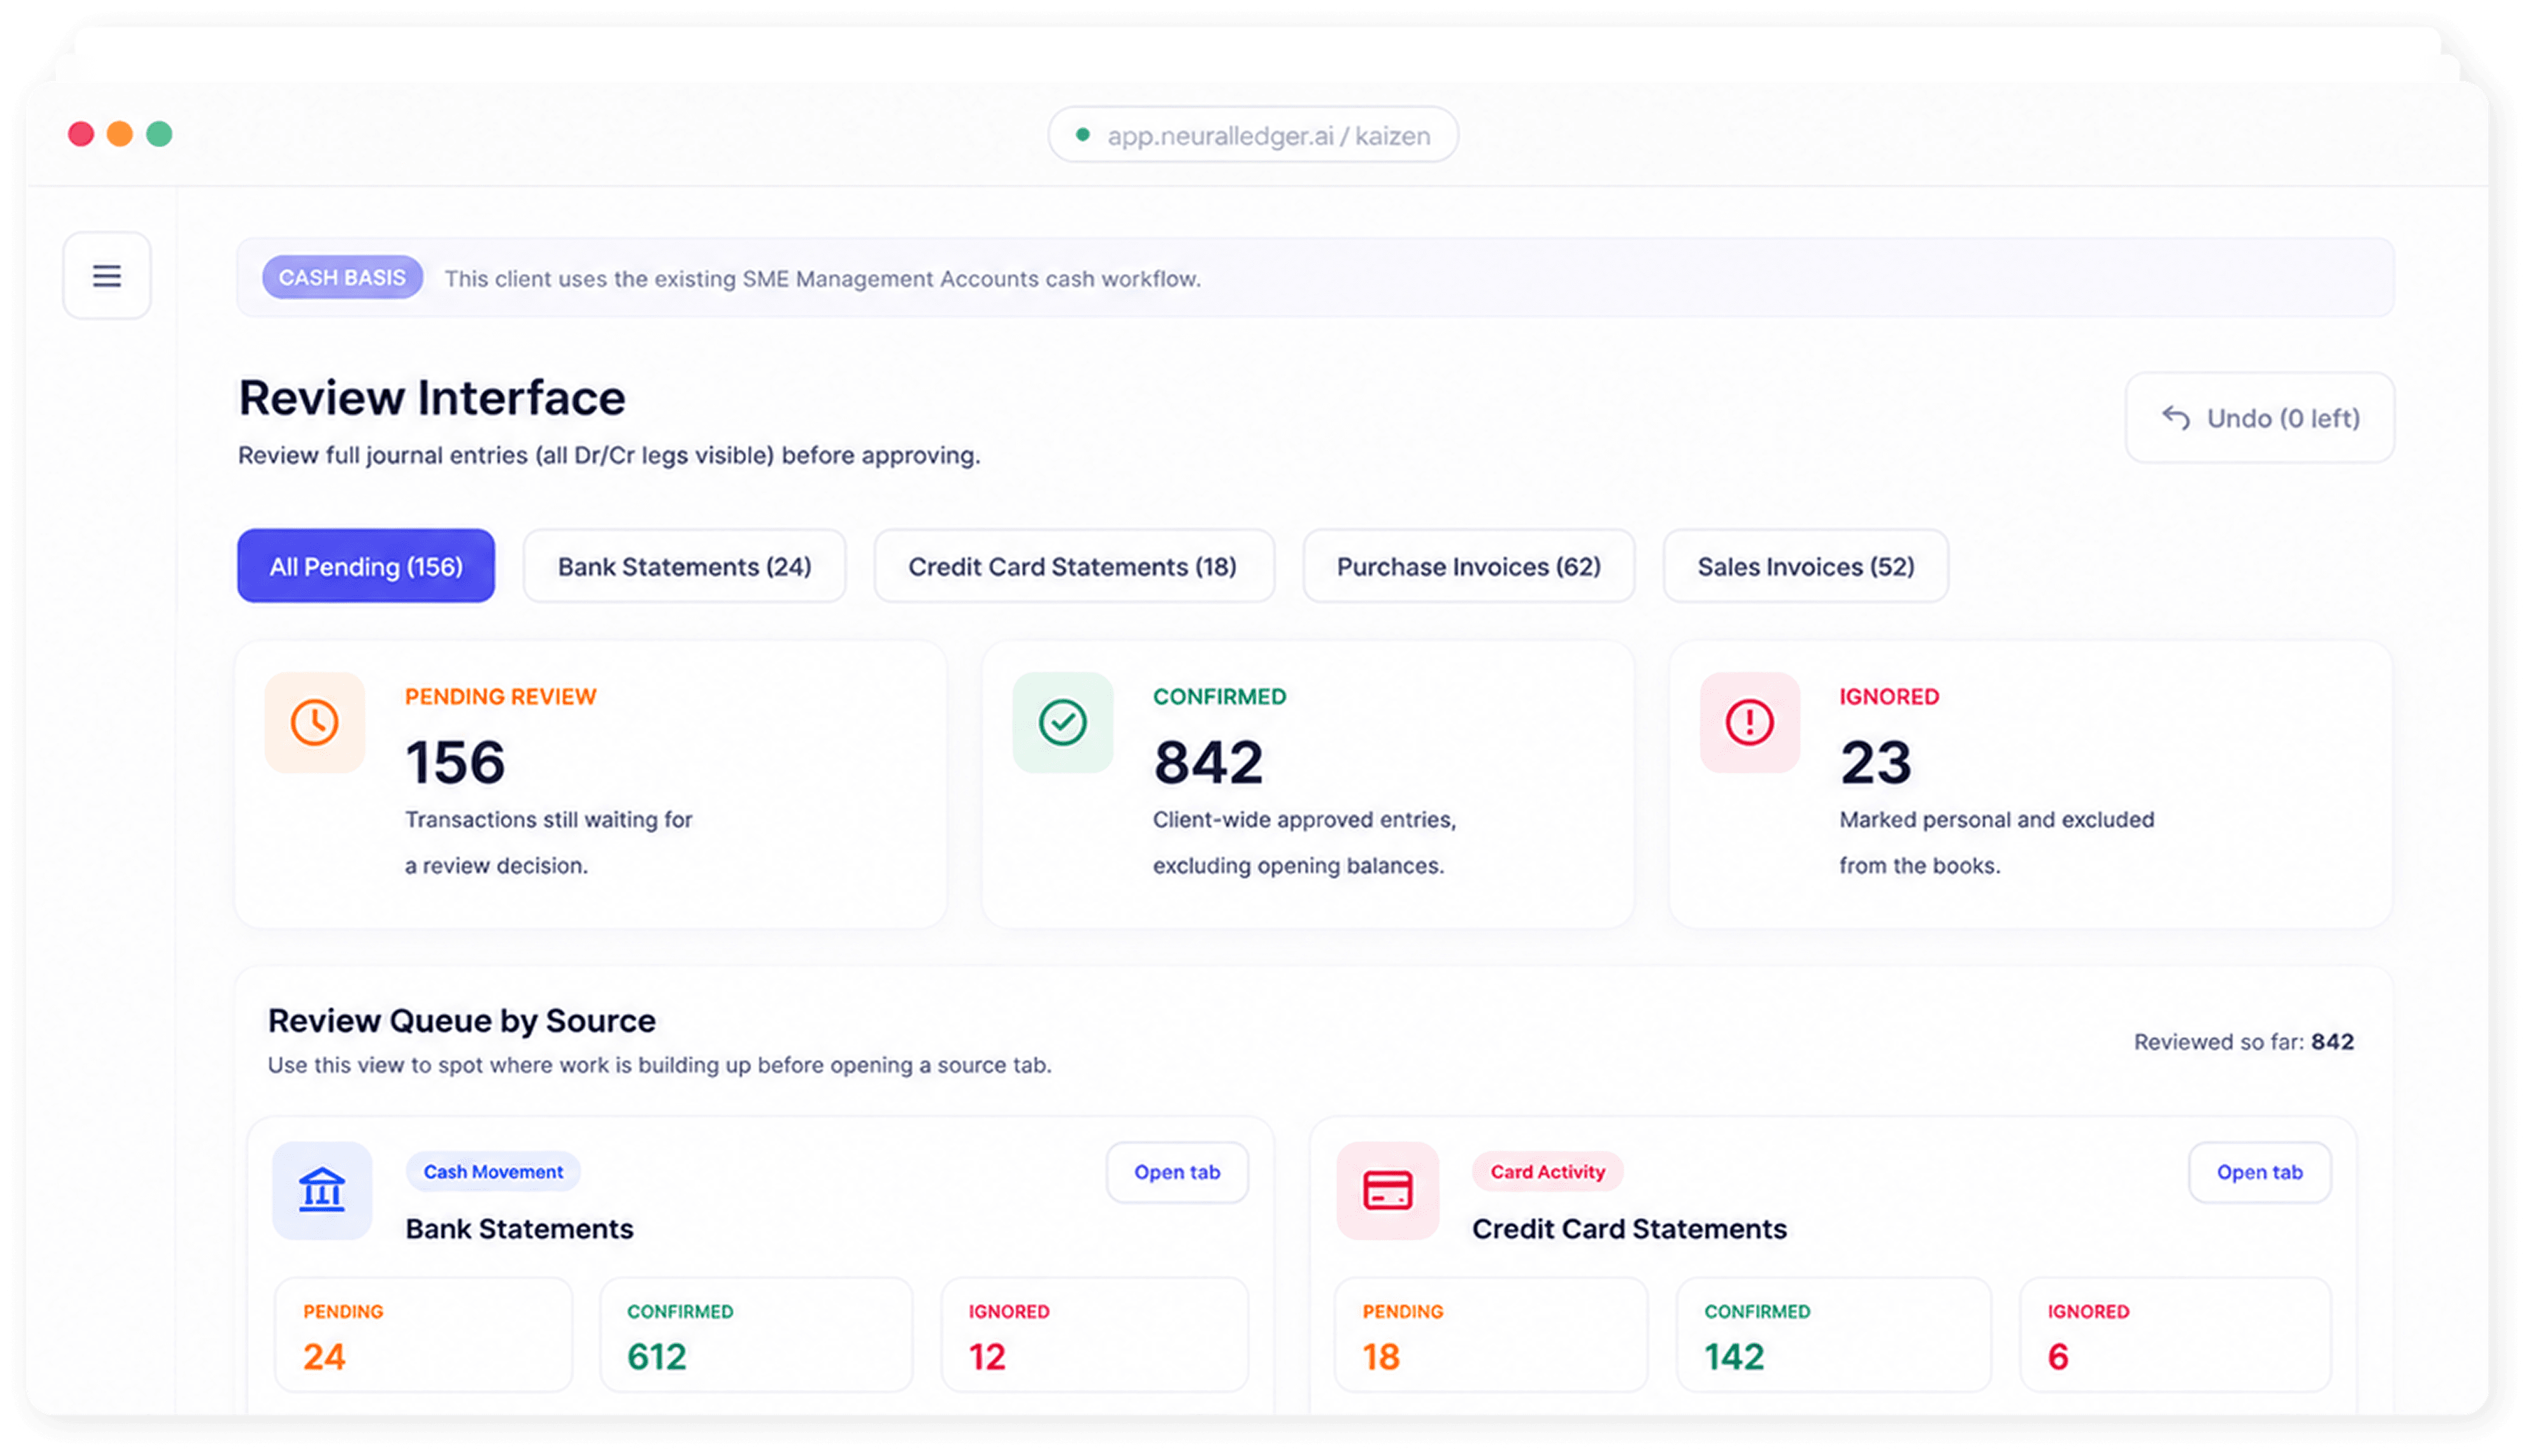Open the Purchase Invoices (62) tab
Viewport: 2530px width, 1456px height.
tap(1469, 566)
